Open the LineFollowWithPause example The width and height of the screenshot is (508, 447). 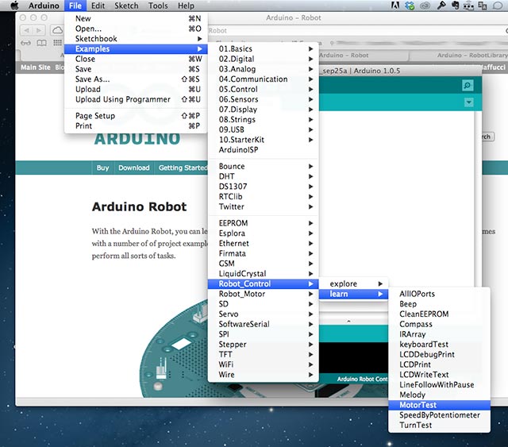(439, 385)
